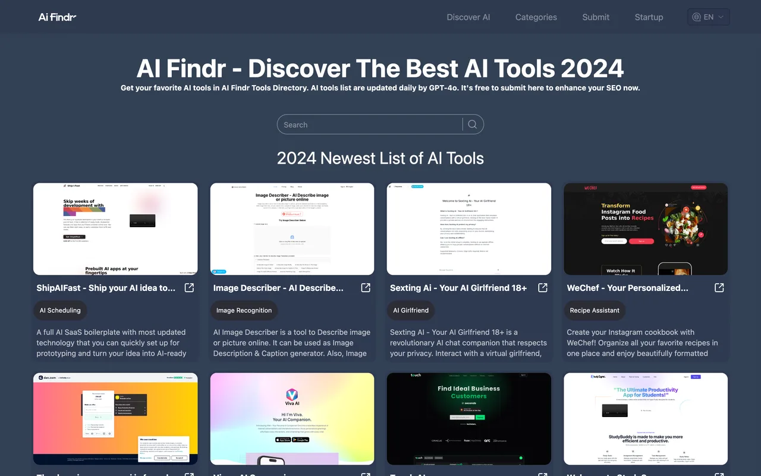Click the WeChef preview thumbnail
The image size is (761, 476).
click(x=646, y=229)
